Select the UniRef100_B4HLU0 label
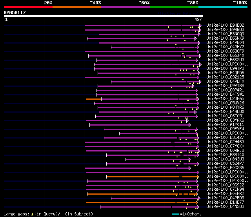251x217 pixels. 225,111
